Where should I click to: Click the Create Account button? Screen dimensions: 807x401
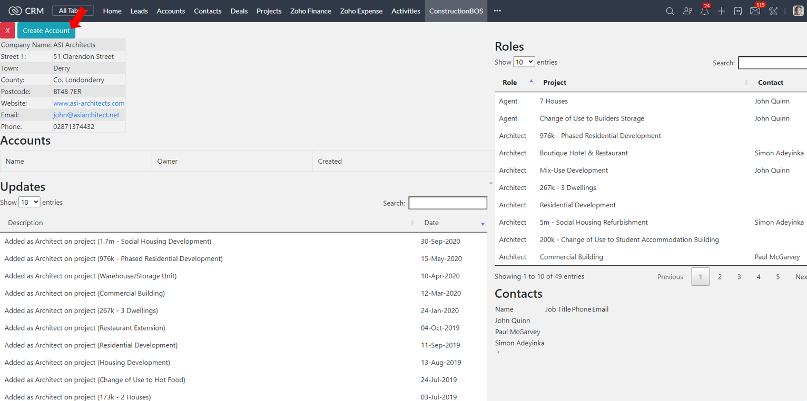tap(46, 31)
